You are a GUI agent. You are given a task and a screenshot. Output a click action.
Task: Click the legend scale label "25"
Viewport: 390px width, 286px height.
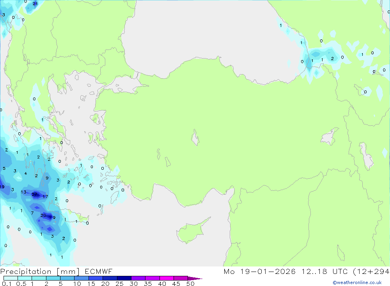(119, 284)
